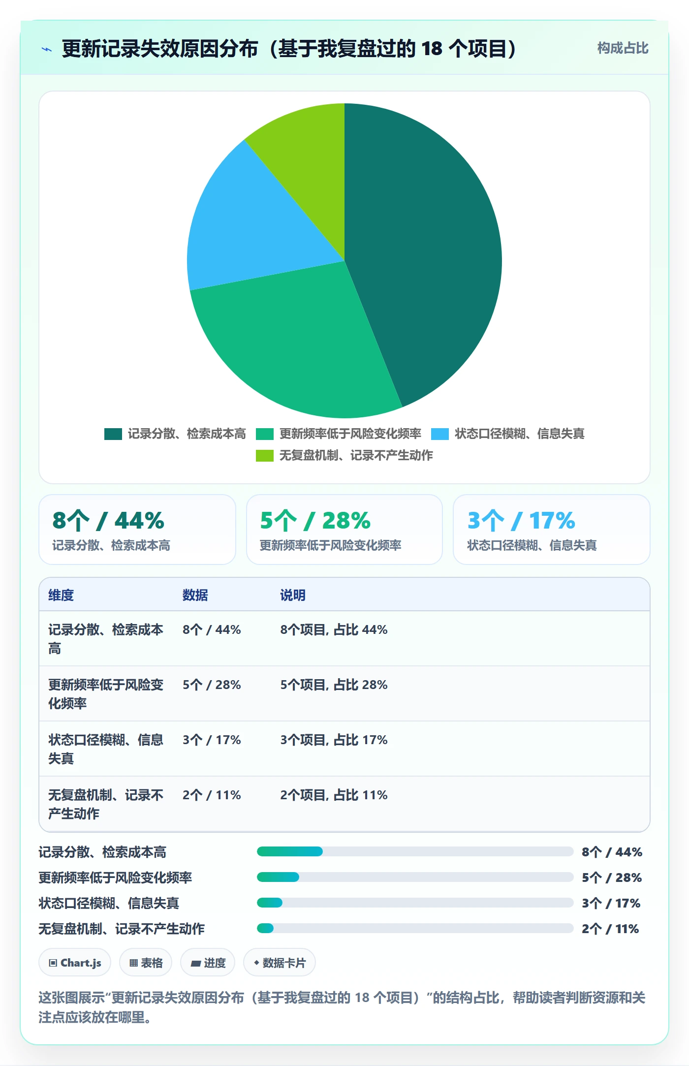The image size is (689, 1066).
Task: Click legend label 更新频率低于风险变化频率
Action: (350, 434)
